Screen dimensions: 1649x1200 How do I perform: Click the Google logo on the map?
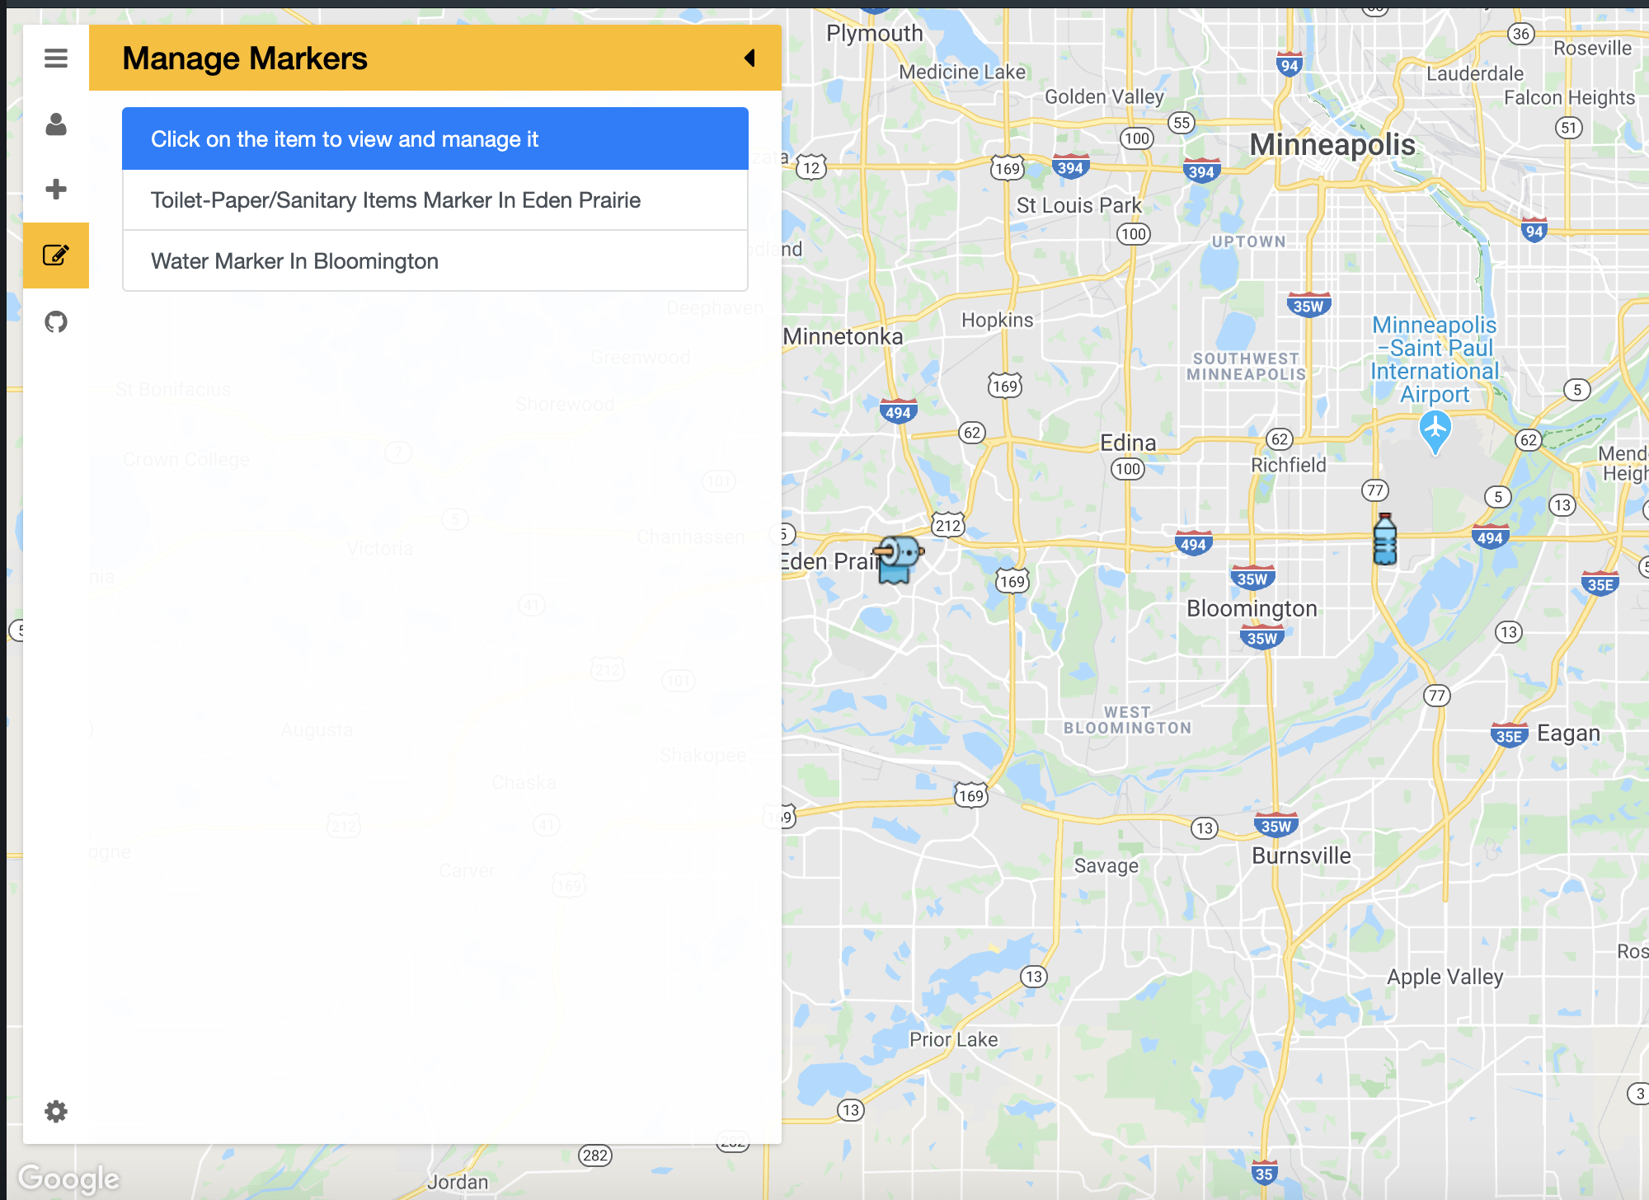[69, 1179]
